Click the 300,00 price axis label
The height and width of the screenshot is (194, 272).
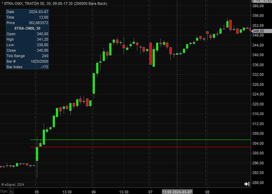(258, 153)
